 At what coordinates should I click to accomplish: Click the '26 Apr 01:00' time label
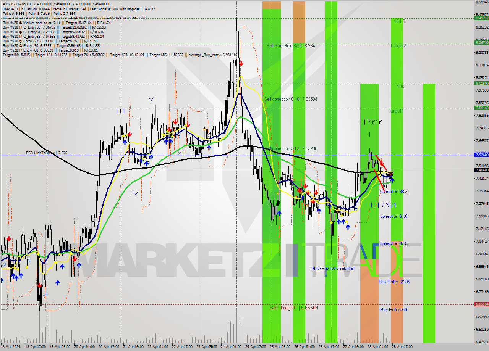point(304,347)
